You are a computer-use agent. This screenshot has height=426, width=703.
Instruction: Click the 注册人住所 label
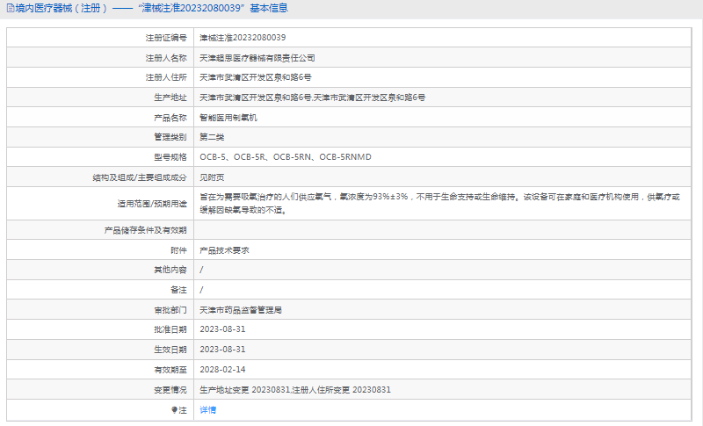point(166,77)
